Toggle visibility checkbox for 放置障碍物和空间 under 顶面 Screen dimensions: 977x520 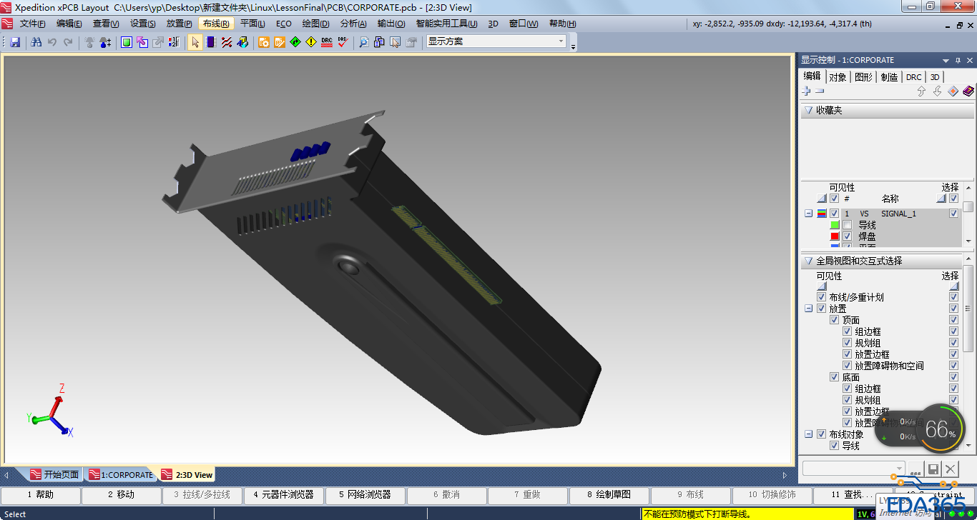847,366
